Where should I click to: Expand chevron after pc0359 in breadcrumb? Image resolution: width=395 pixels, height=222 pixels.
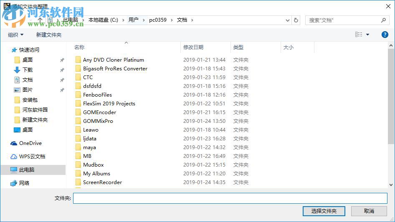click(x=172, y=20)
